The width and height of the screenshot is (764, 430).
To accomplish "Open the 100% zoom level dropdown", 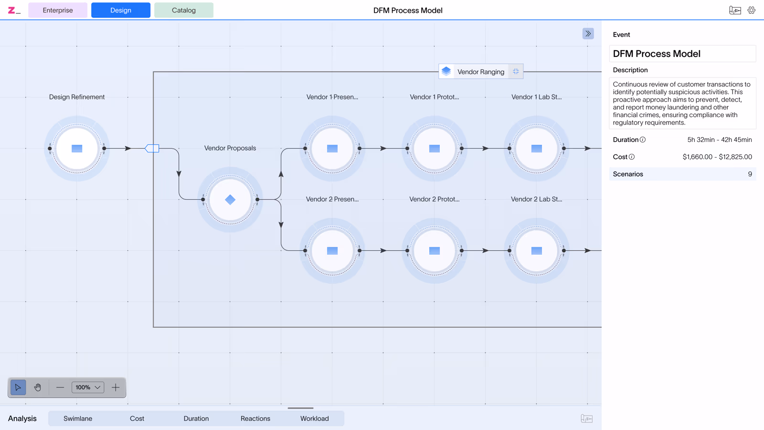I will tap(88, 387).
